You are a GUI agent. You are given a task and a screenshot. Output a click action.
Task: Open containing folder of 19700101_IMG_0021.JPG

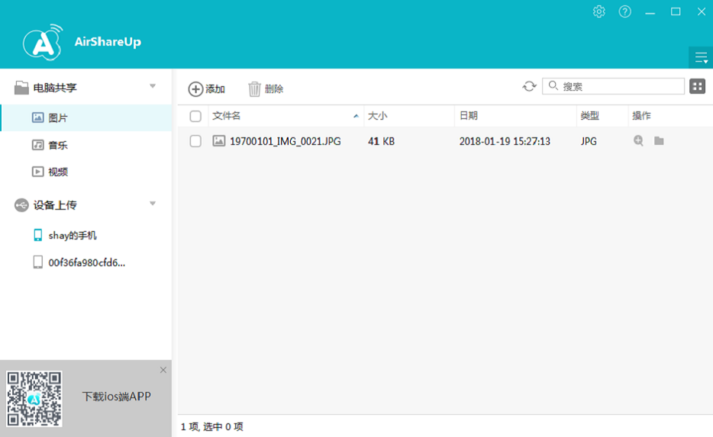(x=659, y=141)
